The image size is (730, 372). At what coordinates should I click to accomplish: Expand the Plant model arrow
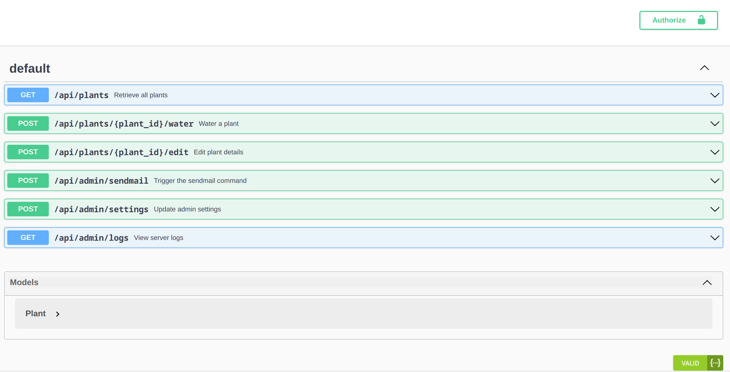(58, 314)
